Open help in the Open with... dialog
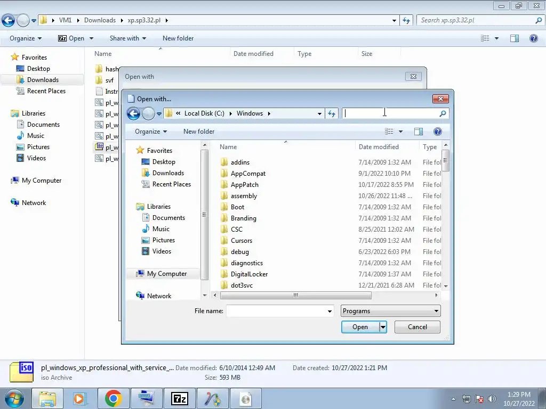This screenshot has width=546, height=409. click(438, 132)
